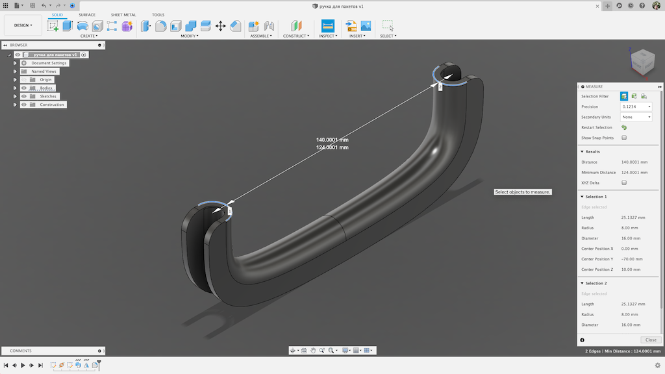
Task: Toggle visibility of the Sketches folder
Action: coord(24,96)
